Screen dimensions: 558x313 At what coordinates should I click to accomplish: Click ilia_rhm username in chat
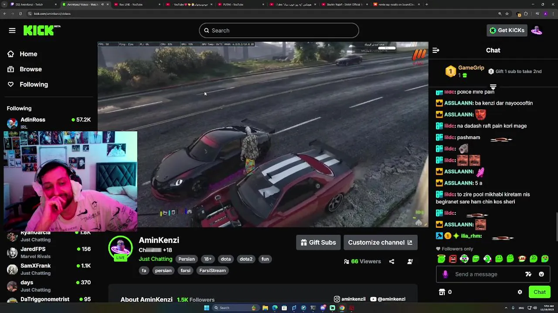[471, 236]
